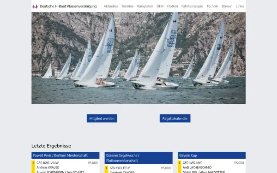Viewport: 277px width, 173px height.
Task: Click yellow rank 1 badge in Fawell Preis card
Action: tap(33, 167)
